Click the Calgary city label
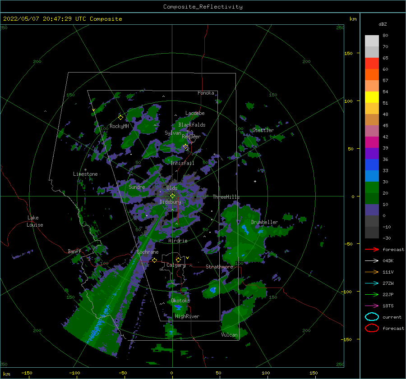This screenshot has height=379, width=406. (176, 265)
